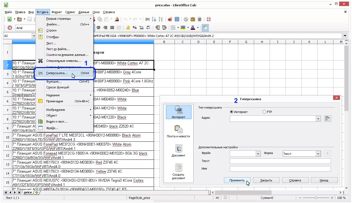Image resolution: width=352 pixels, height=203 pixels.
Task: Click the Open file folder icon
Action: coord(19,19)
